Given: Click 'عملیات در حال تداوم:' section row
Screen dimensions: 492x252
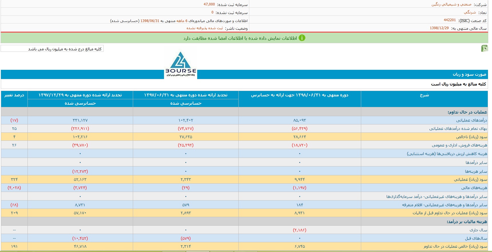Looking at the screenshot, I should coord(467,112).
